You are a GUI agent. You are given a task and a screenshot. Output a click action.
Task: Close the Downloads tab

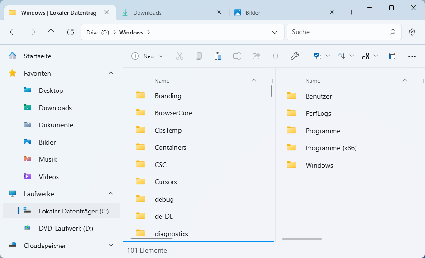(219, 12)
